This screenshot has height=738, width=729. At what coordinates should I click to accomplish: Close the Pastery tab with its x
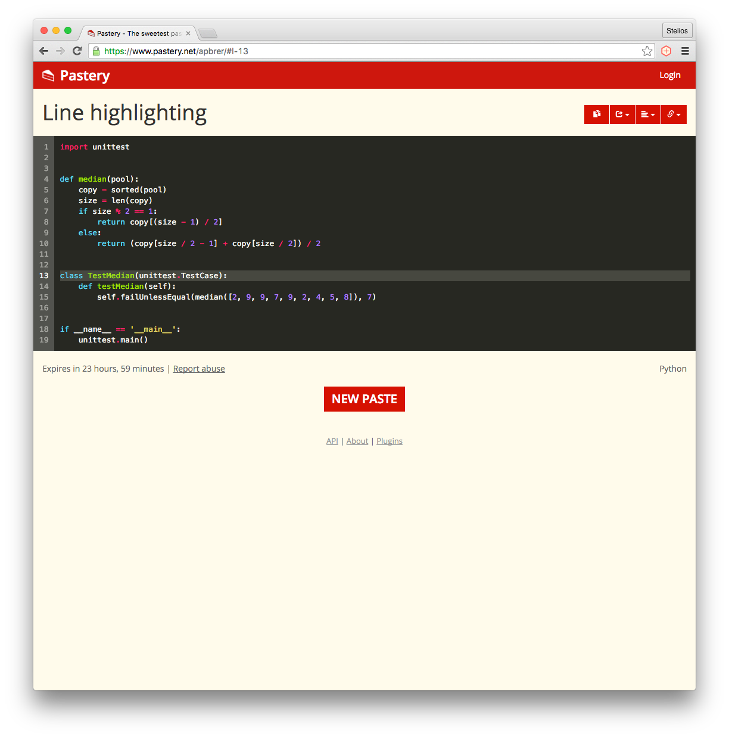point(188,33)
